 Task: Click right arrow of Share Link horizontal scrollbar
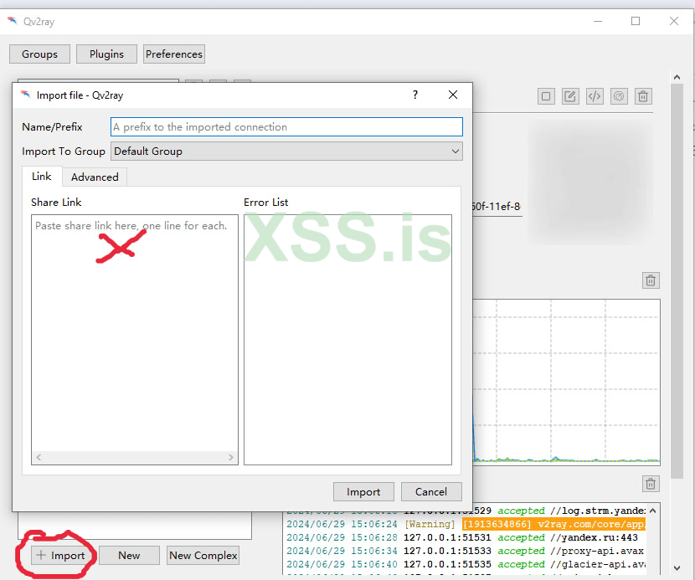coord(230,457)
